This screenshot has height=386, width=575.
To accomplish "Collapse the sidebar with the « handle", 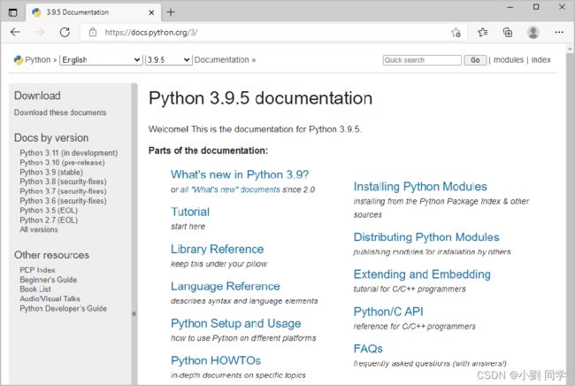I will (x=134, y=313).
